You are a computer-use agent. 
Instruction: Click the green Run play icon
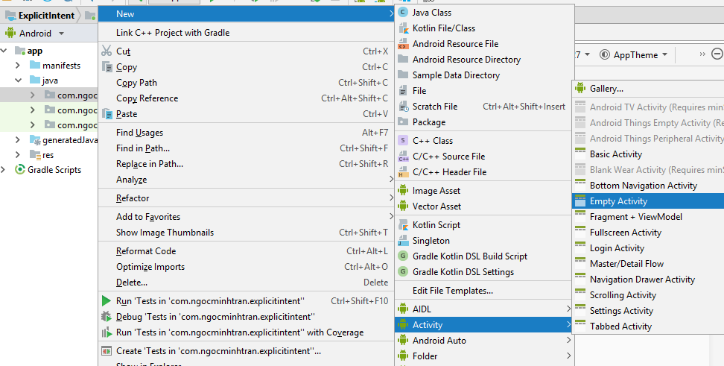[107, 301]
